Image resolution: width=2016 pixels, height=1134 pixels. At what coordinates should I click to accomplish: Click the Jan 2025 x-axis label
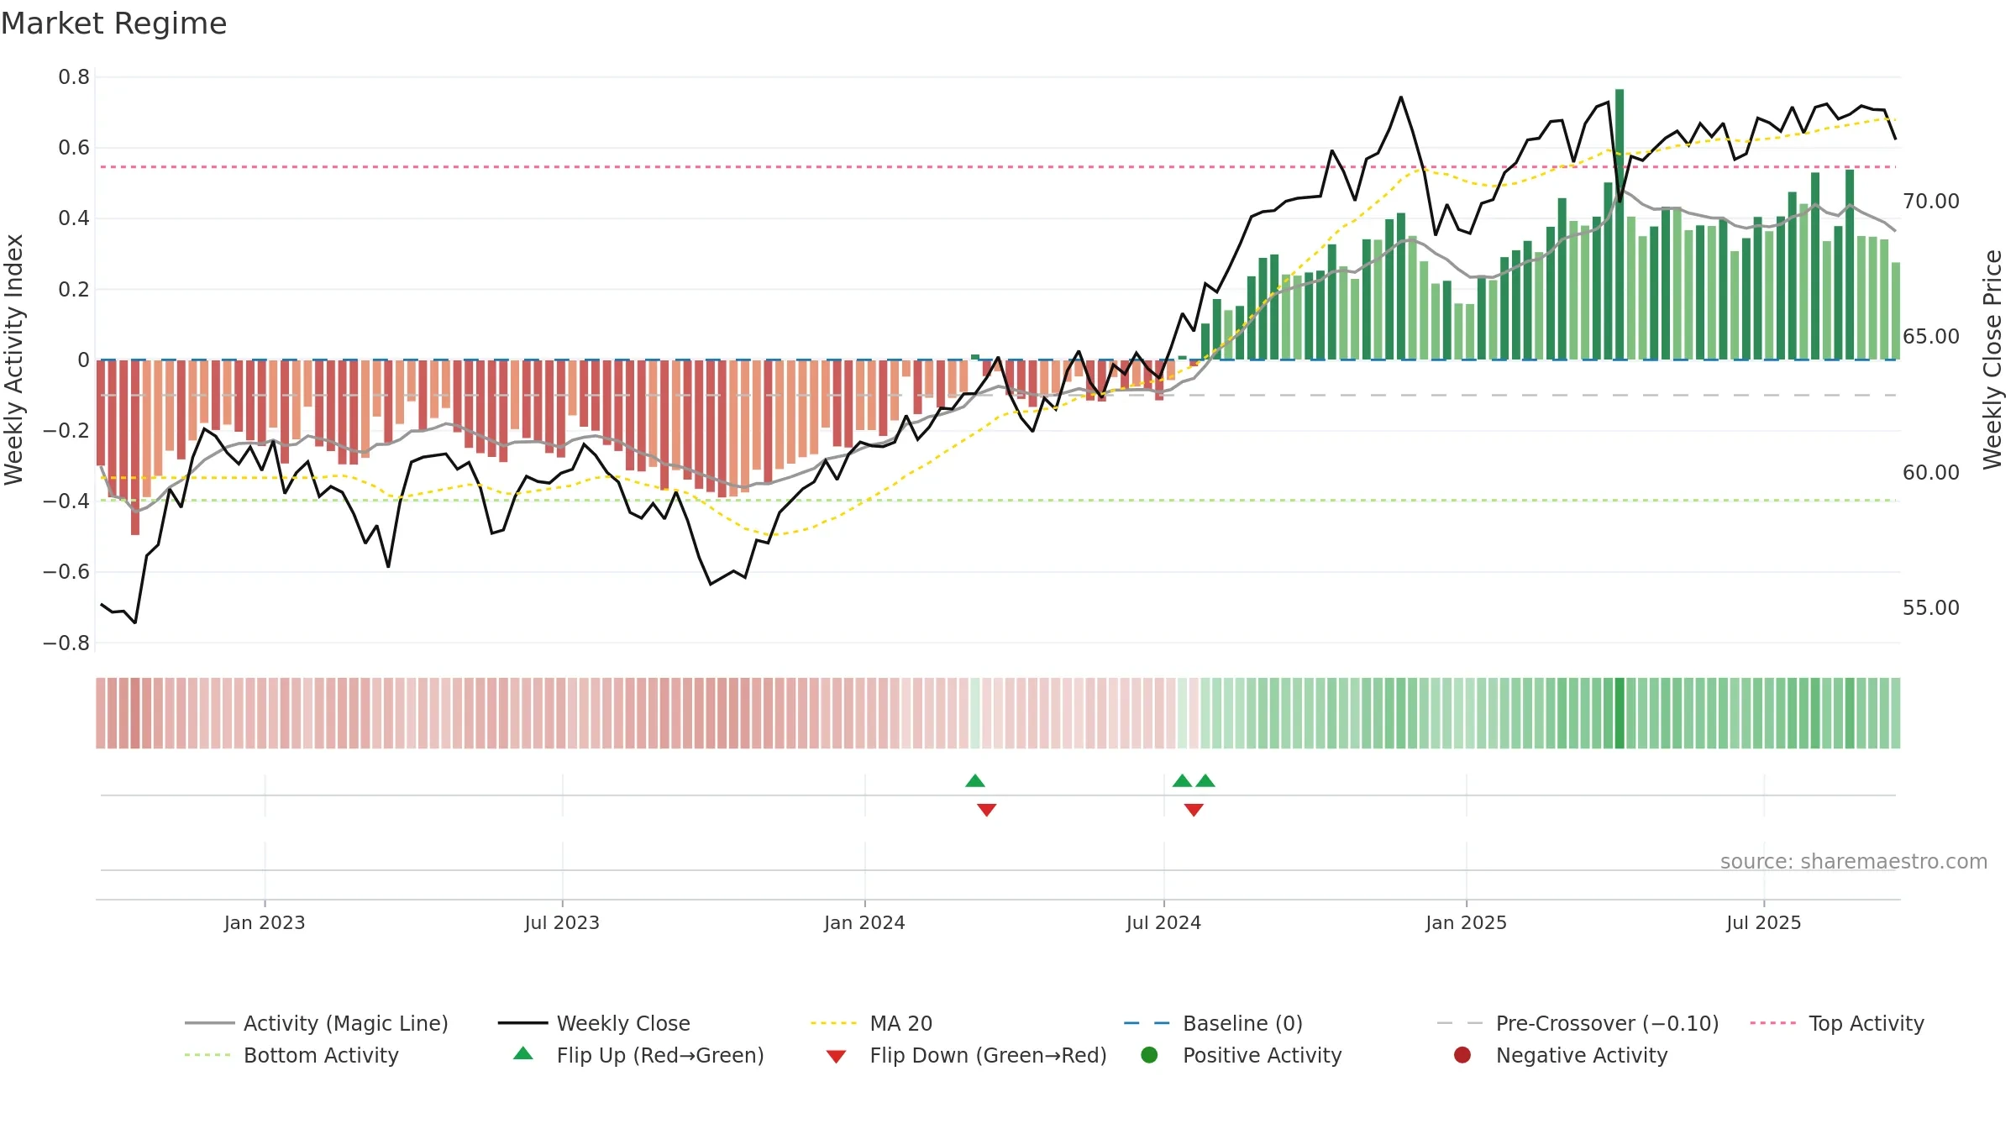point(1466,922)
